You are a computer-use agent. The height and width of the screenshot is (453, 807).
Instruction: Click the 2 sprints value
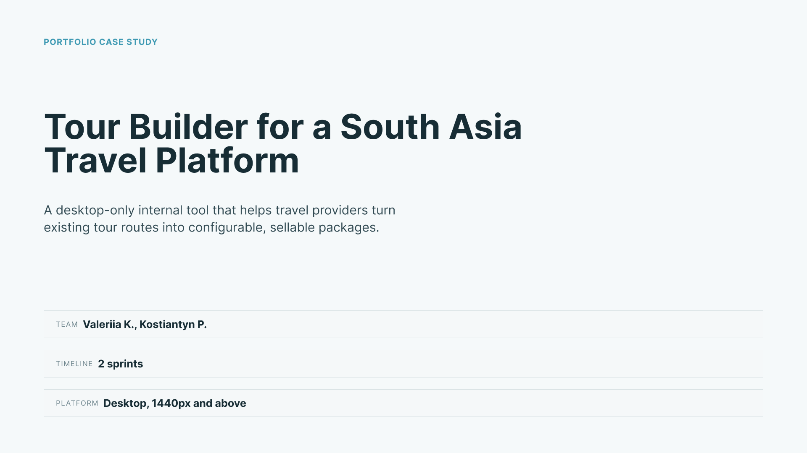[x=121, y=364]
